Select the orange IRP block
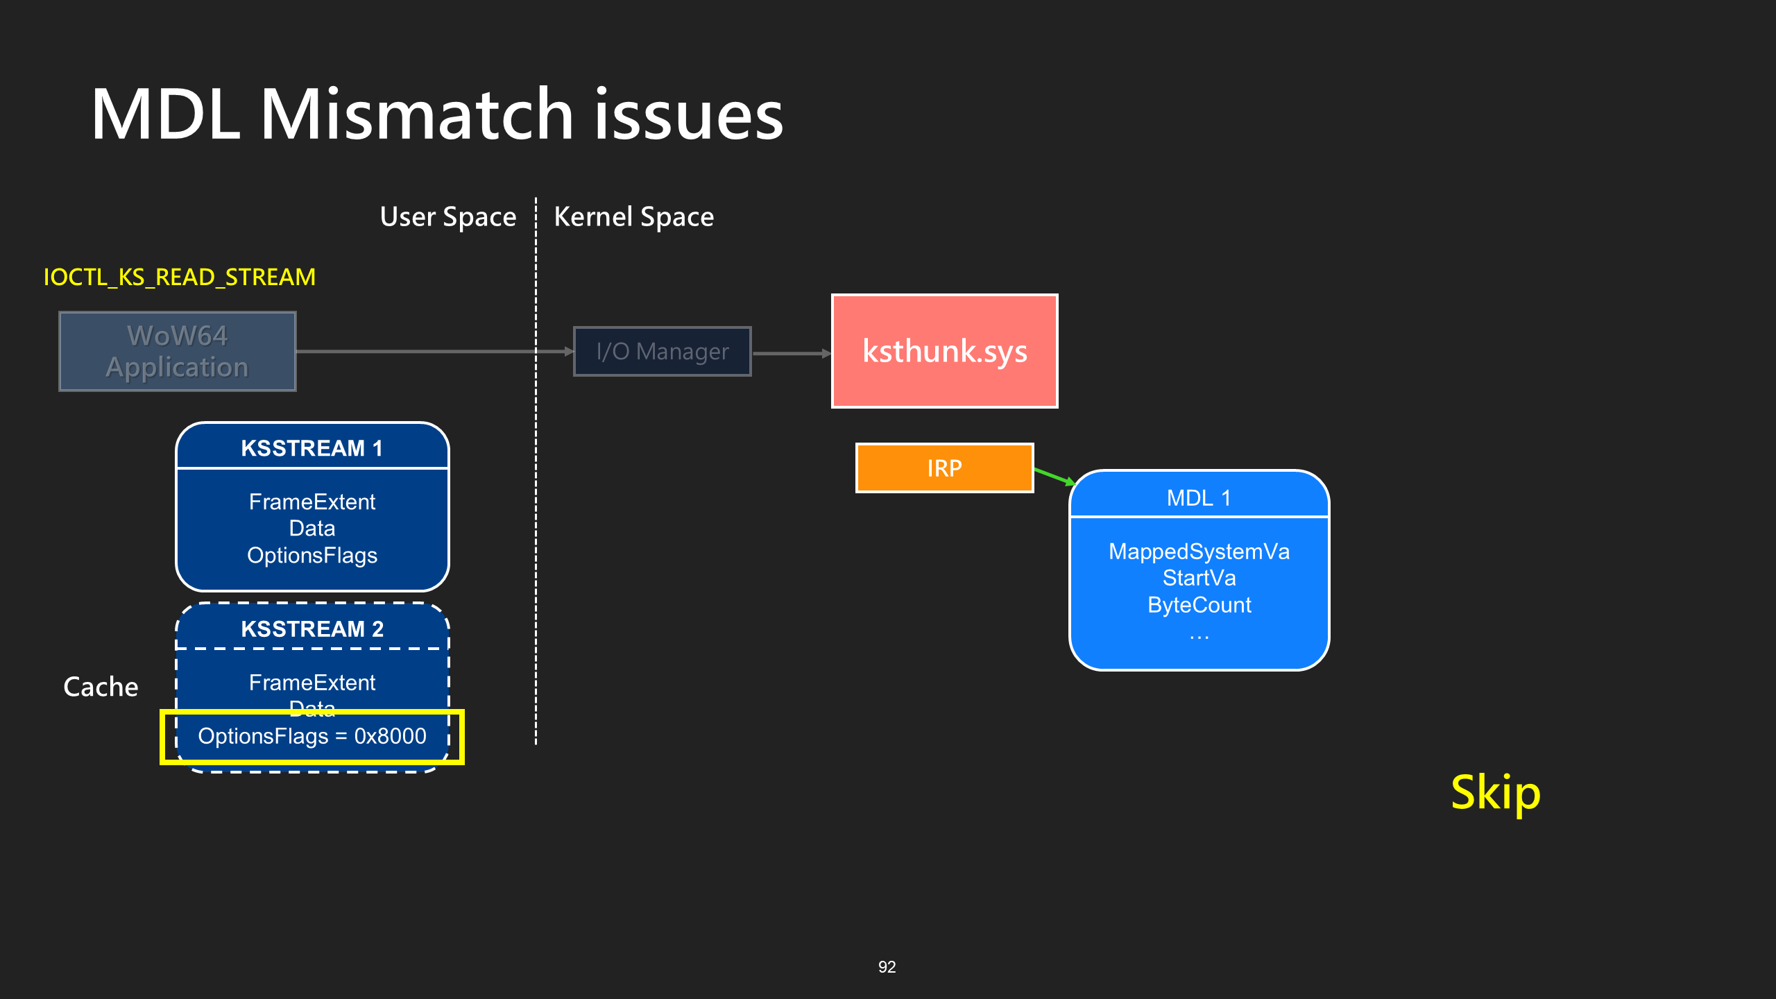The image size is (1776, 999). (944, 468)
